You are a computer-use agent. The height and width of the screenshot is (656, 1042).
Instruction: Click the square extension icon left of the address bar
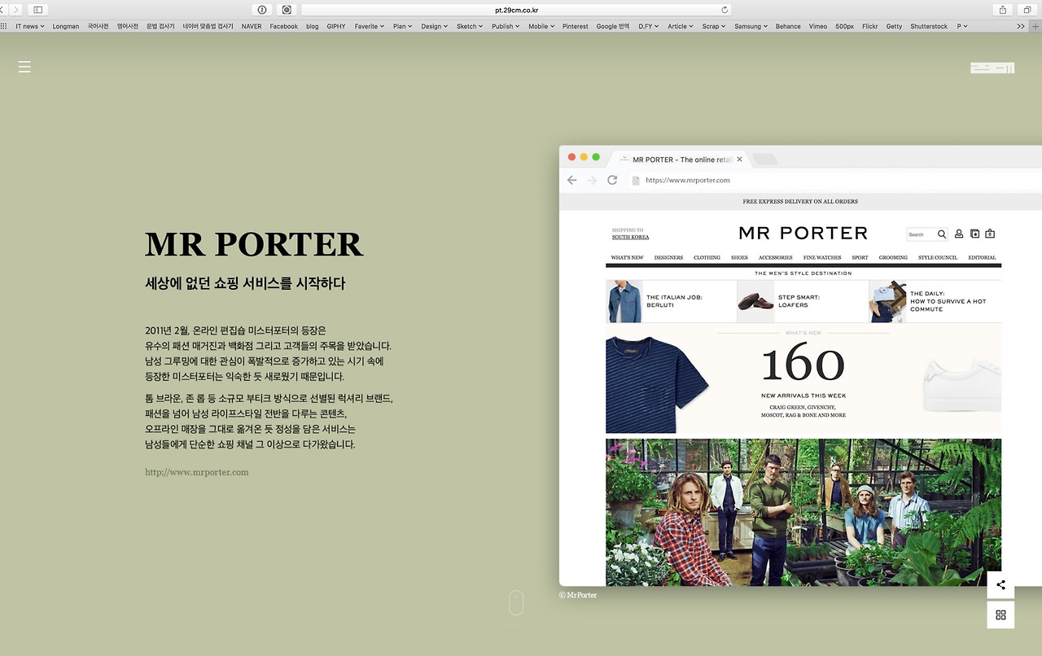tap(286, 10)
